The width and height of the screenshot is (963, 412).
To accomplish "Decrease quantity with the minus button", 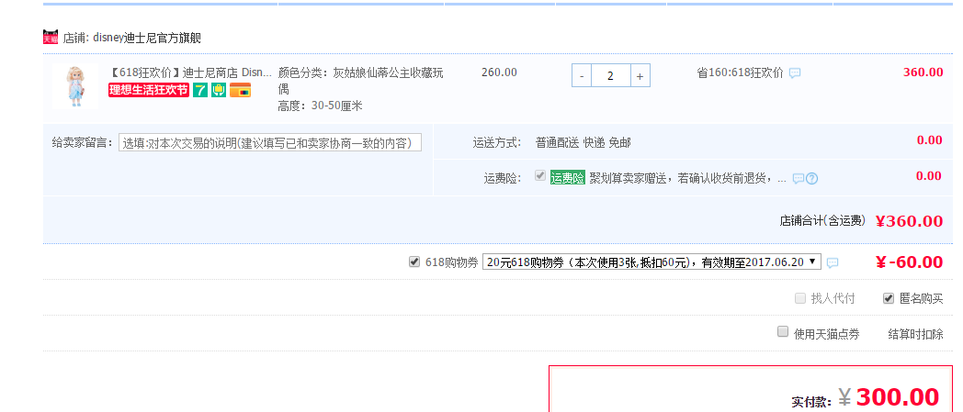I will point(582,76).
